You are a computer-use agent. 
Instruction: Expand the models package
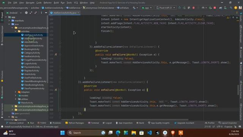[x=16, y=96]
